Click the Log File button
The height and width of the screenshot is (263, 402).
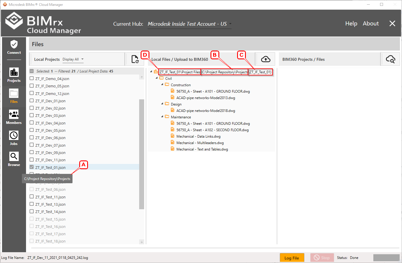tap(292, 258)
